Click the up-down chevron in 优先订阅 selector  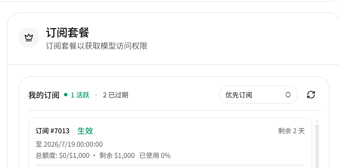coord(288,95)
